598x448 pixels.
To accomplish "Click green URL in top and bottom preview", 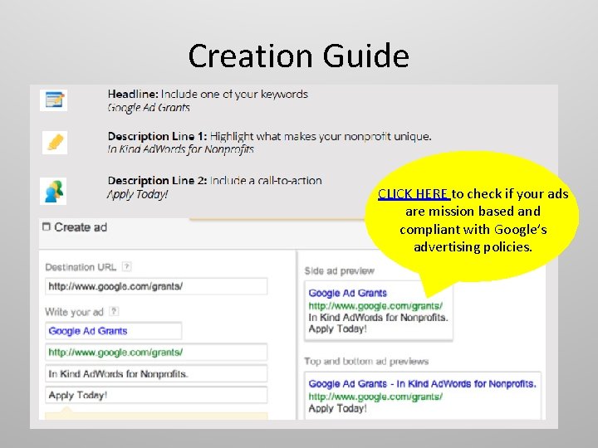I will pos(375,397).
